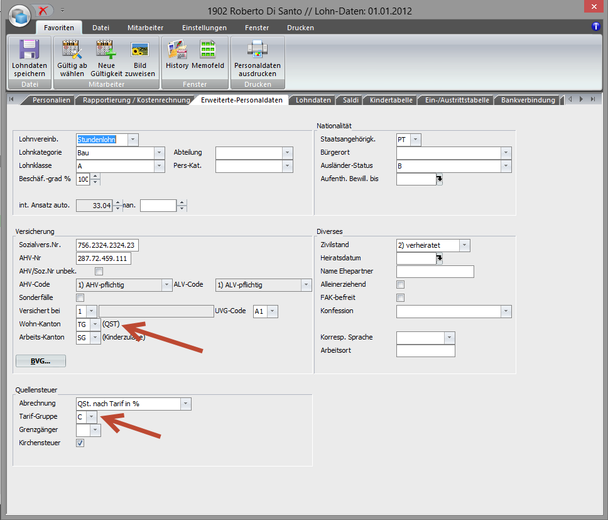The height and width of the screenshot is (520, 608).
Task: Switch to the Lohndaten tab
Action: [313, 100]
